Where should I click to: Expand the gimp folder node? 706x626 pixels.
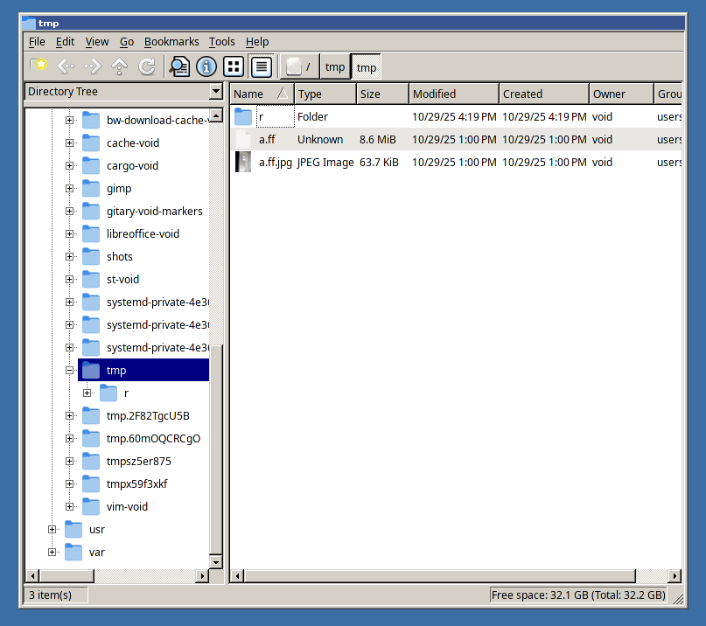(70, 189)
